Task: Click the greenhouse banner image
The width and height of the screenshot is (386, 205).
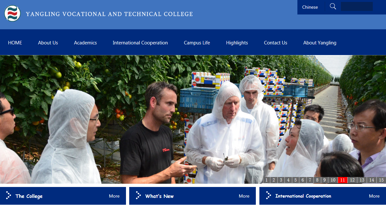Action: point(193,119)
